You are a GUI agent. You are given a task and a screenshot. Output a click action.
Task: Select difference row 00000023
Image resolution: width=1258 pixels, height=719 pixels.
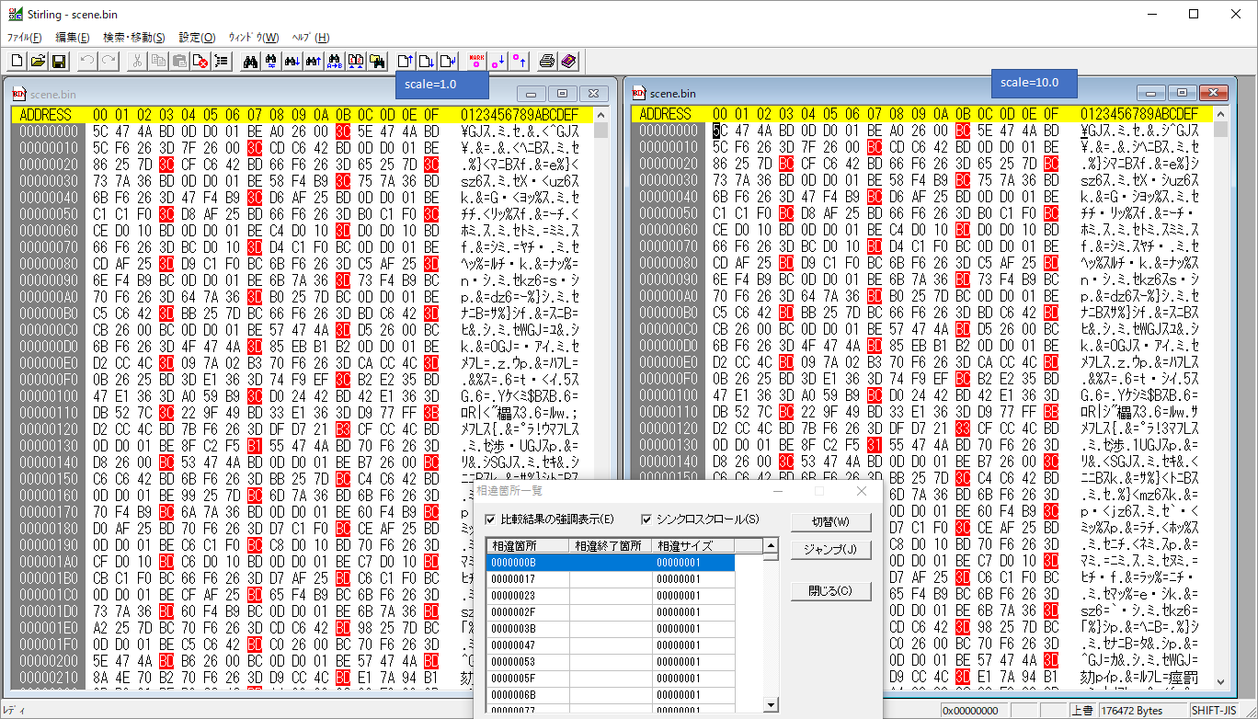coord(611,596)
